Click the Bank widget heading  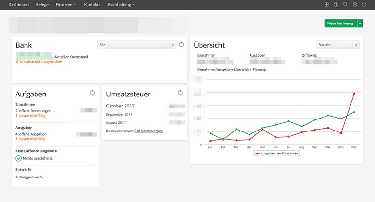24,45
